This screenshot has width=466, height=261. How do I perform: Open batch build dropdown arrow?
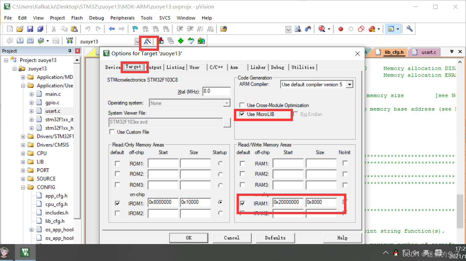pos(48,41)
